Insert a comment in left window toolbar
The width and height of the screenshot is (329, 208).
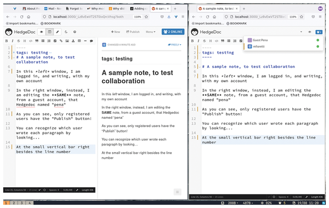pyautogui.click(x=91, y=41)
